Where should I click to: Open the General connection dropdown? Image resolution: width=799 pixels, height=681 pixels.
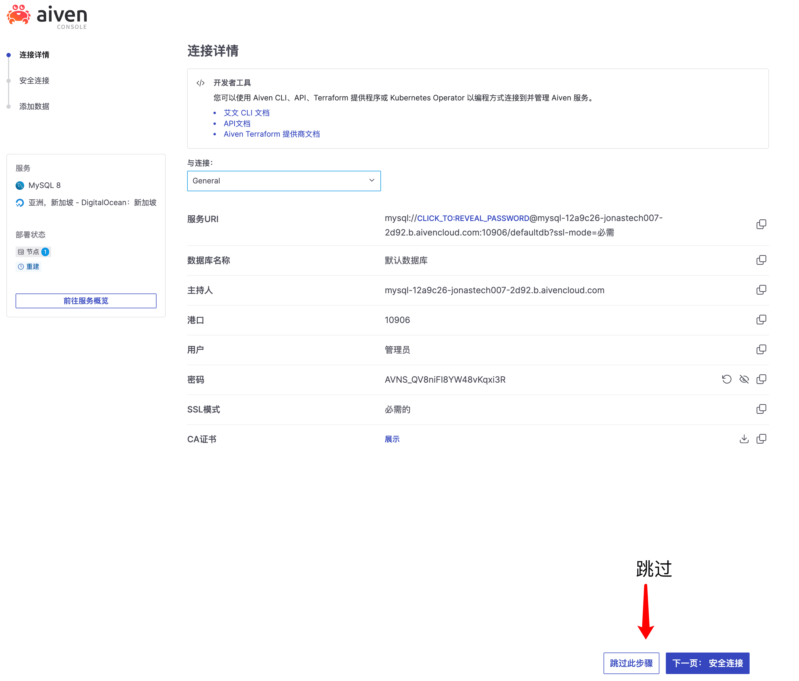[284, 181]
